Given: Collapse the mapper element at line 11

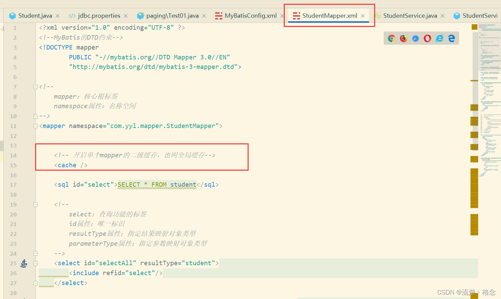Looking at the screenshot, I should [x=35, y=126].
